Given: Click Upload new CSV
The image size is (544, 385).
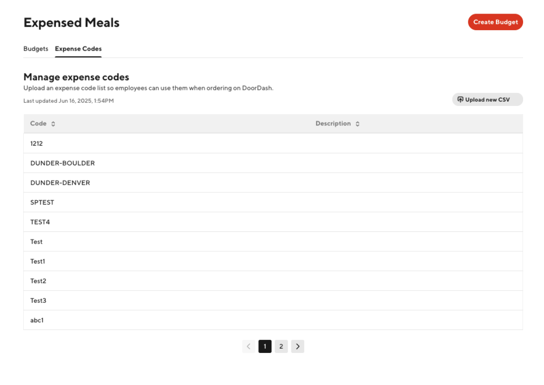Looking at the screenshot, I should (487, 99).
